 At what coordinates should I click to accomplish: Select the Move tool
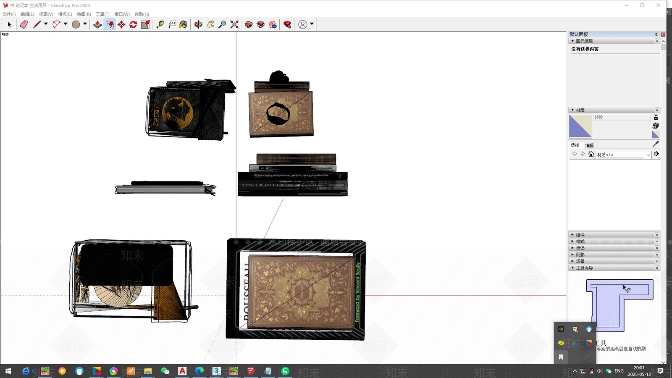tap(121, 25)
